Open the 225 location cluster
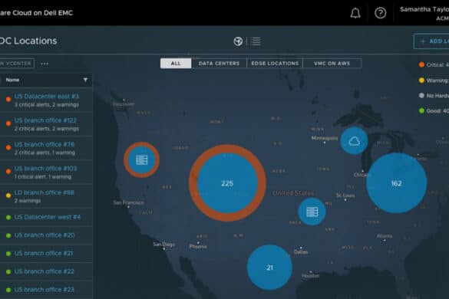 pyautogui.click(x=227, y=183)
